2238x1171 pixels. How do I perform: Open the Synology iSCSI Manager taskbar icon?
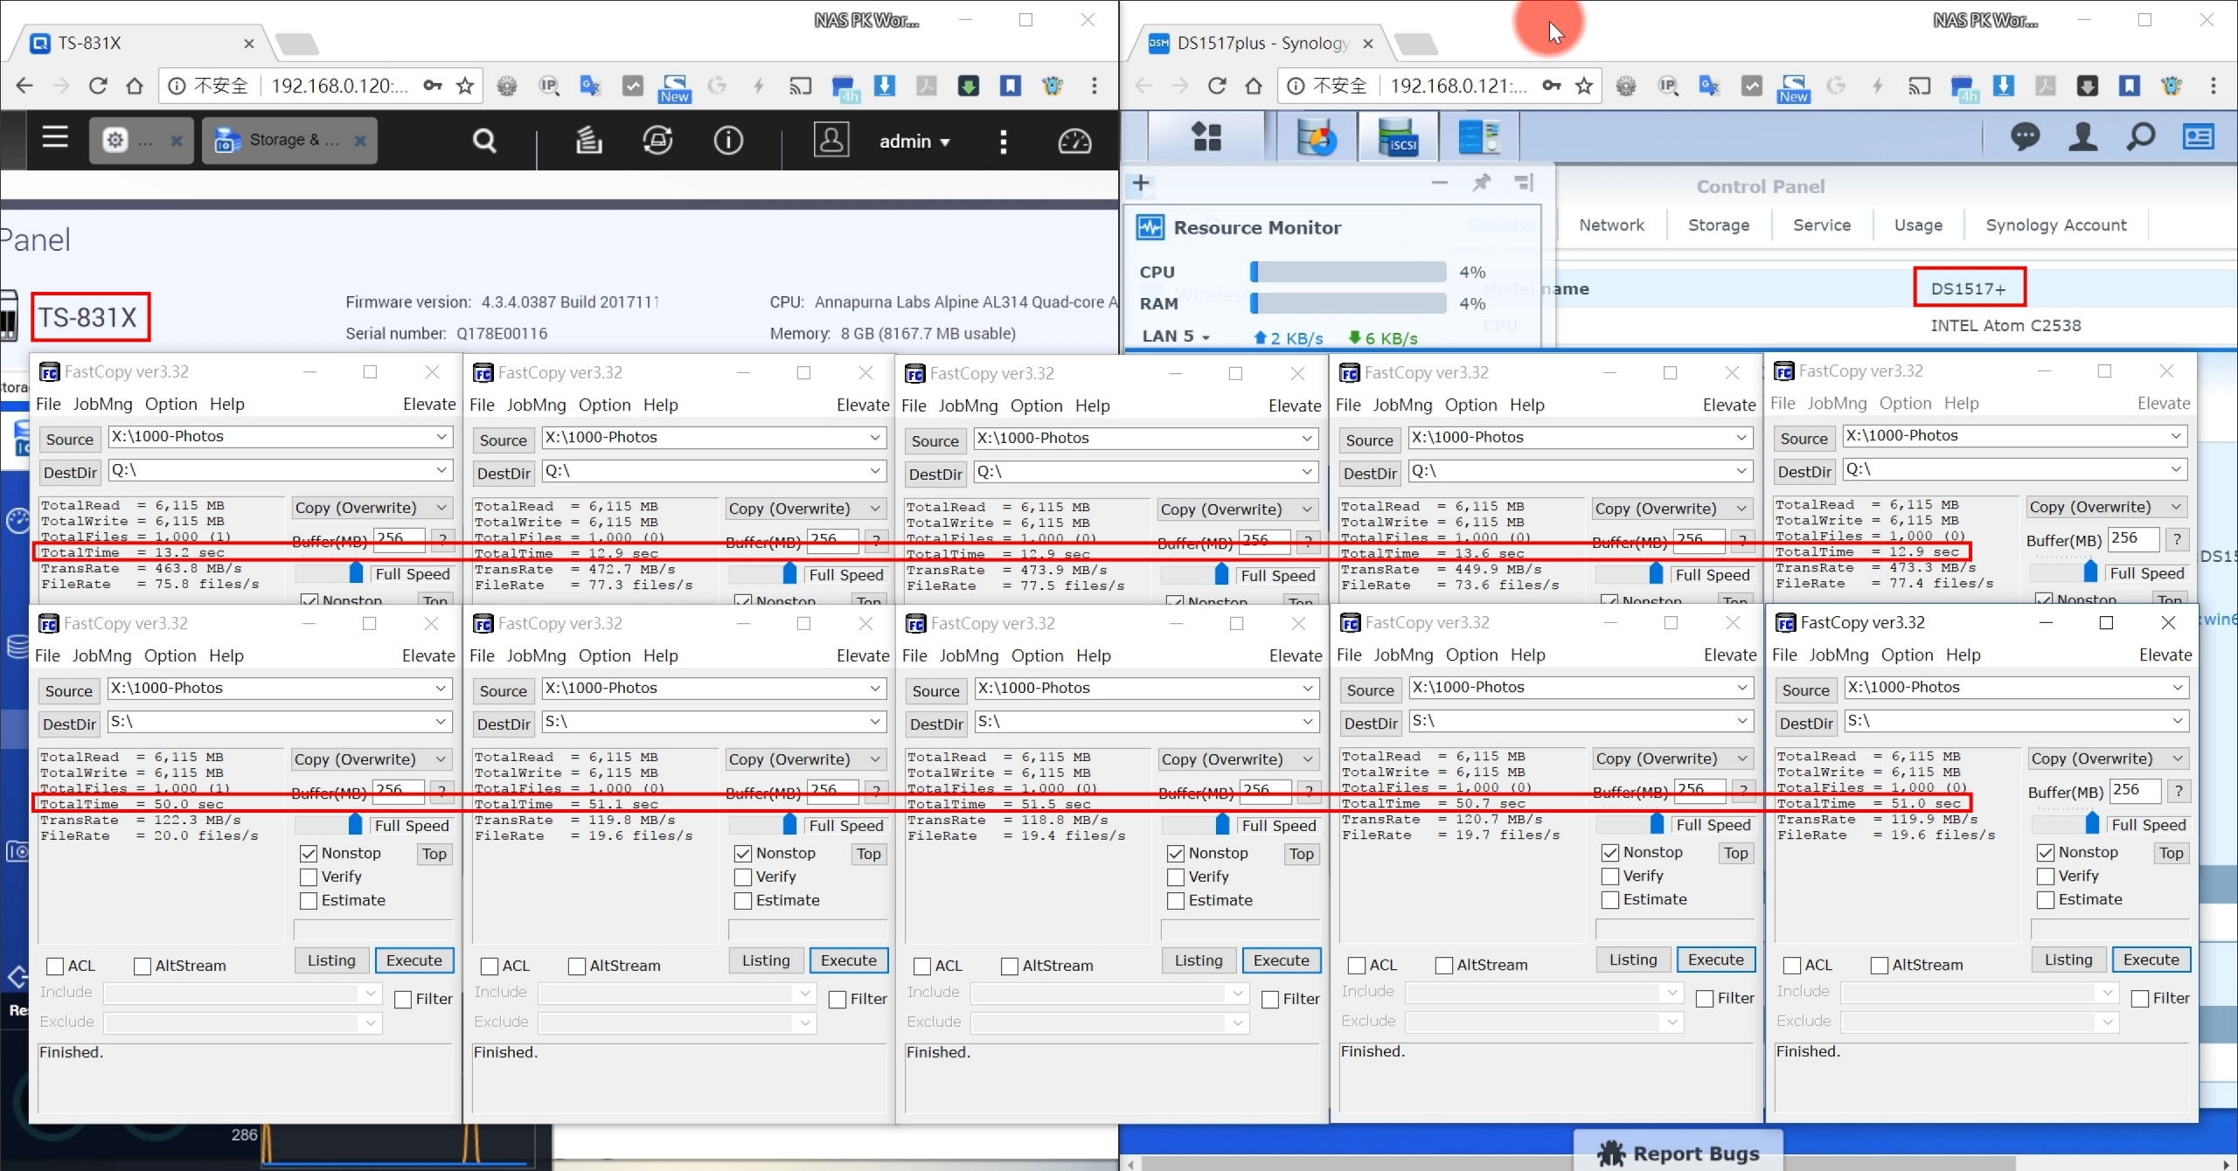click(1397, 137)
